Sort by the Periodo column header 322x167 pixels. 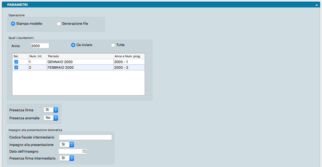tap(80, 56)
